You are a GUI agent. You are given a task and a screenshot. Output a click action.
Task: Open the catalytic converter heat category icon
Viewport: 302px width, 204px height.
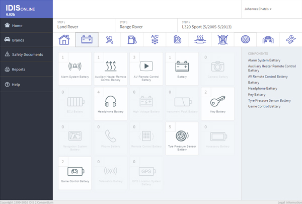tap(200, 39)
